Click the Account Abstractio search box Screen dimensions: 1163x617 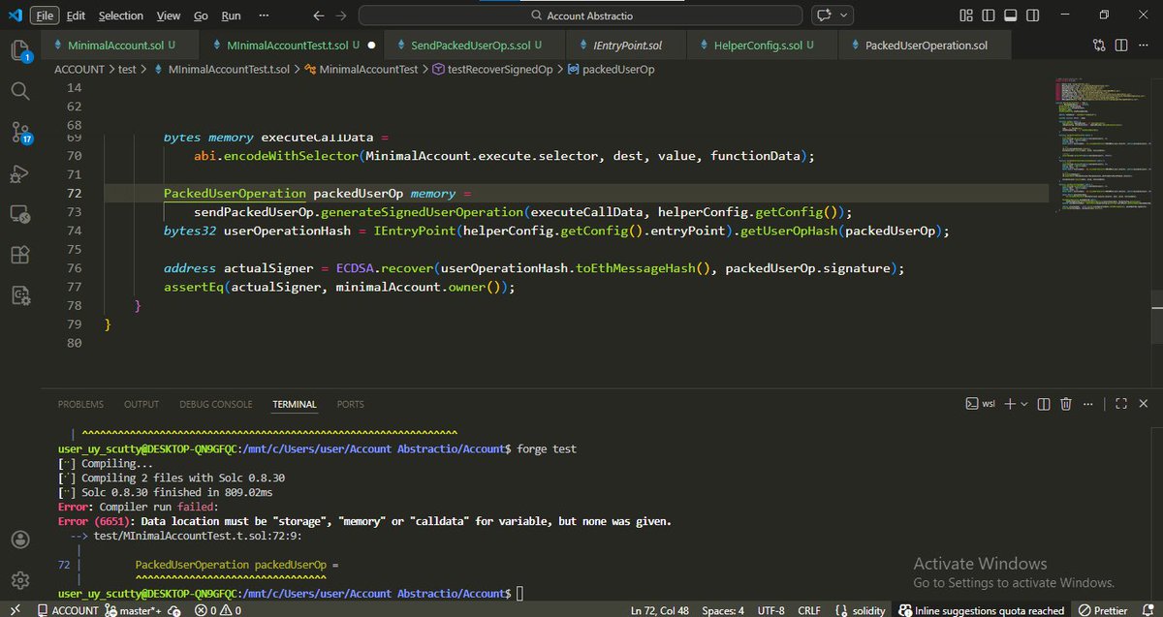[582, 15]
